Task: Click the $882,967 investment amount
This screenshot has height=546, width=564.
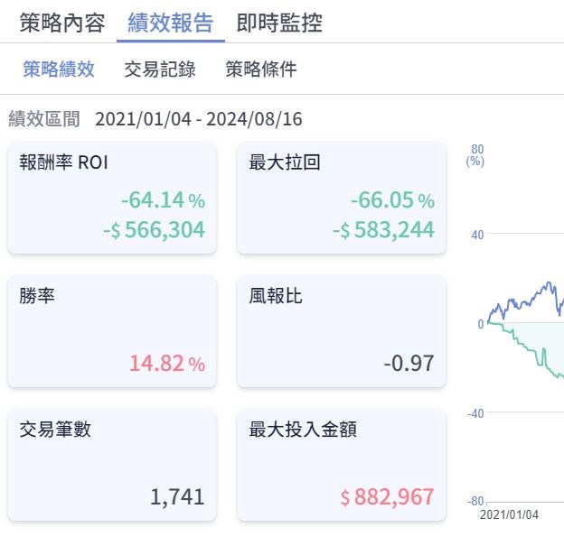Action: (387, 496)
